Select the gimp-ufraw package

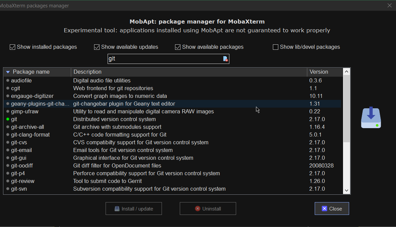25,112
